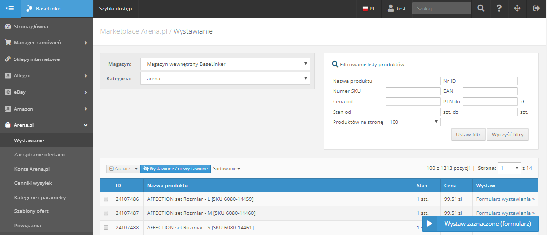Collapse the Arena.pl submenu arrow
This screenshot has height=235, width=547.
click(86, 125)
